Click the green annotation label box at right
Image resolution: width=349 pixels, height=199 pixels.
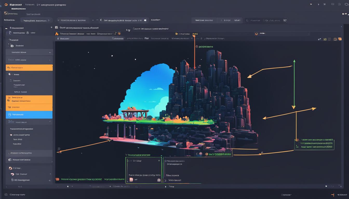point(314,144)
